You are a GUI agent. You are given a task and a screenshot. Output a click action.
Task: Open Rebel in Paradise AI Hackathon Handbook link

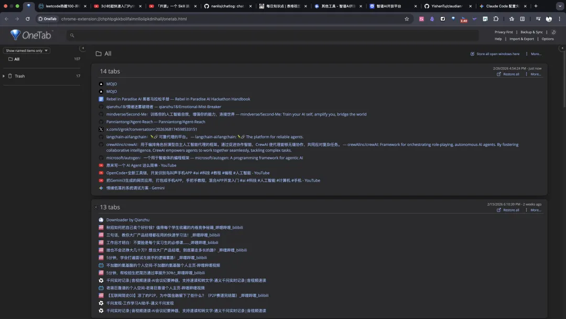[x=178, y=99]
